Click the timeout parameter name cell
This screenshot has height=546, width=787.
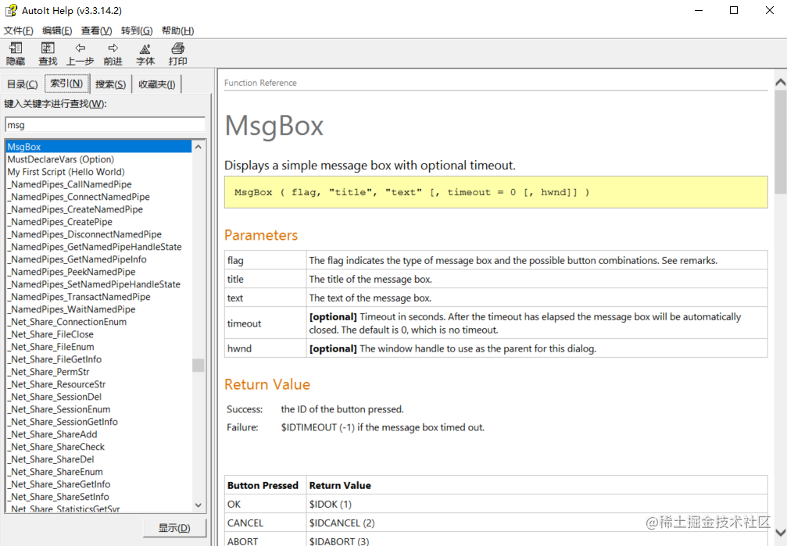(265, 323)
